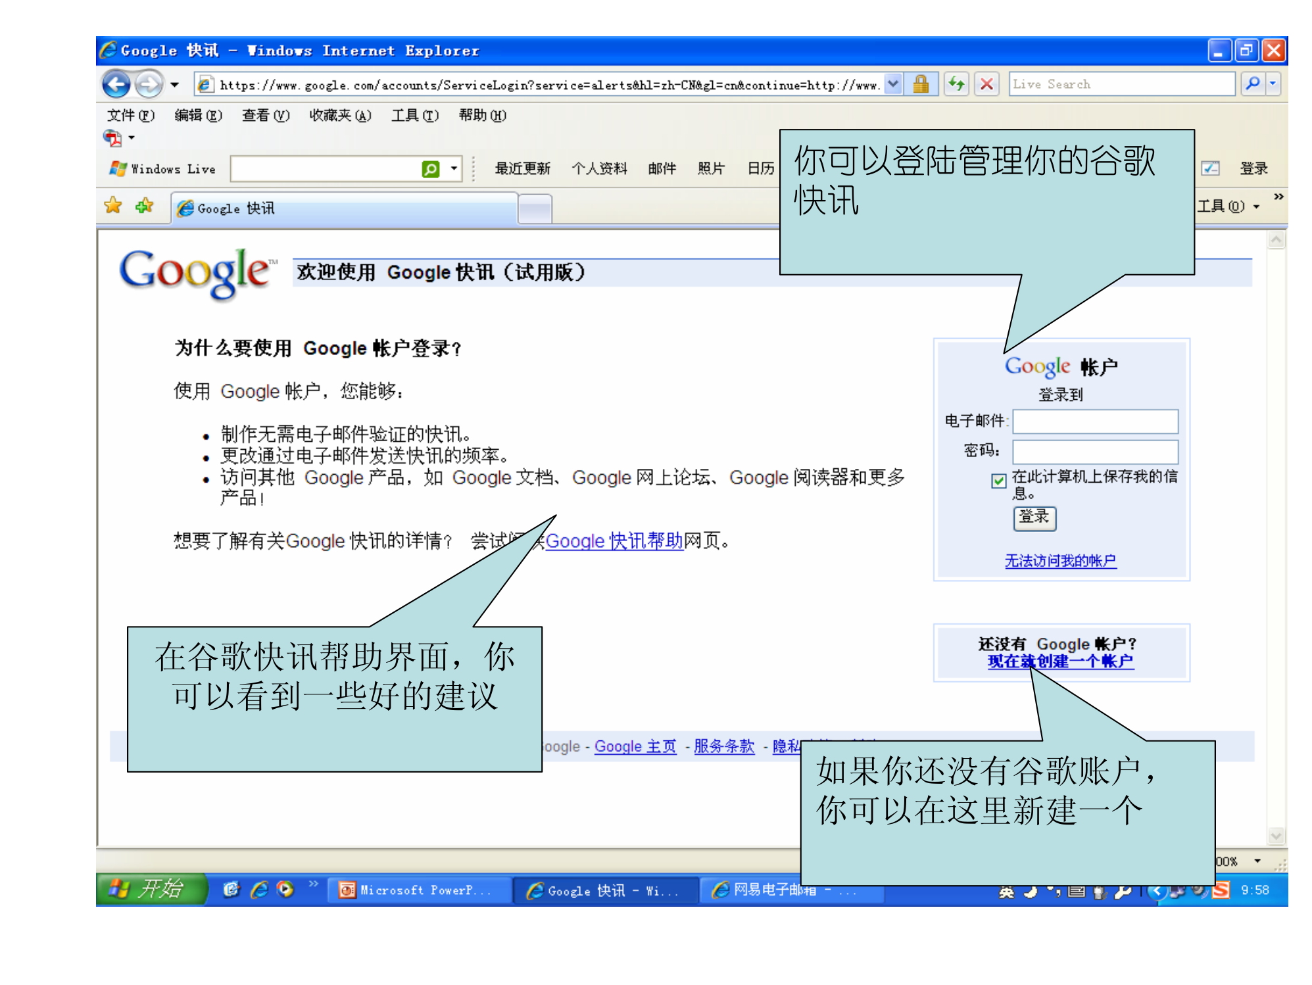Switch to Google 快讯 taskbar button
The image size is (1312, 985).
click(604, 890)
